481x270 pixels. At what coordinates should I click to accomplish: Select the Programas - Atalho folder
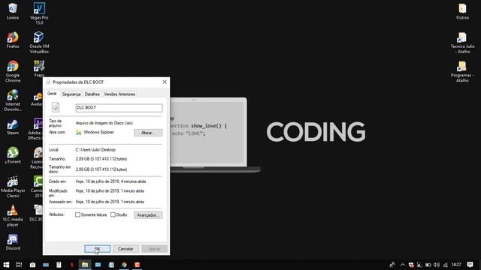[x=462, y=72]
